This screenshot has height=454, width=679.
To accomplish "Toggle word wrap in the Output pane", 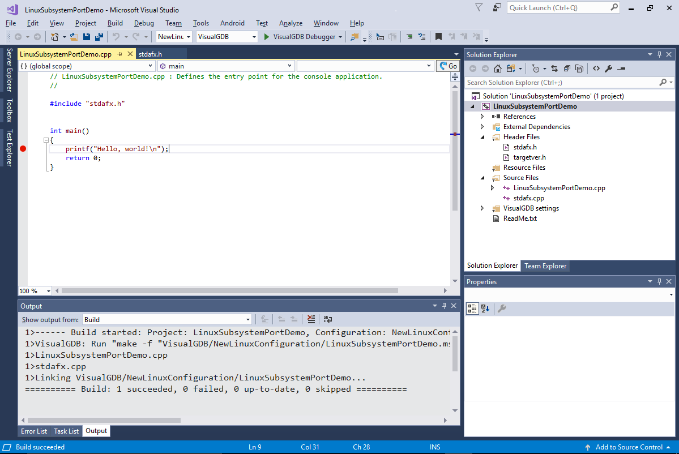I will click(328, 319).
